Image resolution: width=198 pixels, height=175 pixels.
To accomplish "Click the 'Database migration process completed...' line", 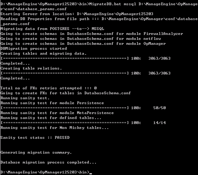I will 48,162.
